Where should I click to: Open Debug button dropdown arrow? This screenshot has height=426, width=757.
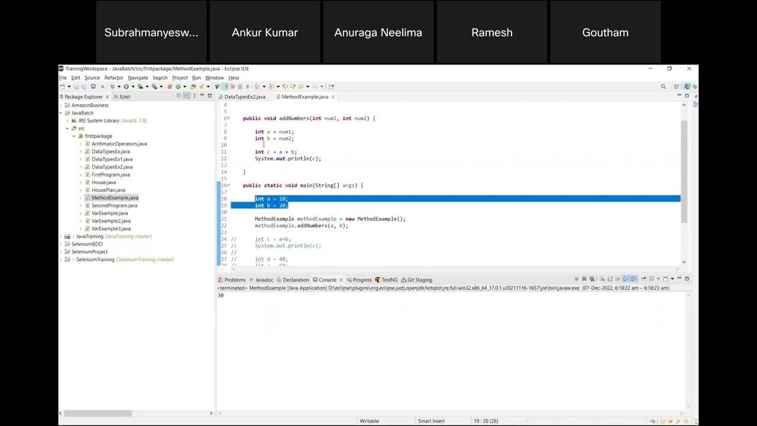(118, 86)
